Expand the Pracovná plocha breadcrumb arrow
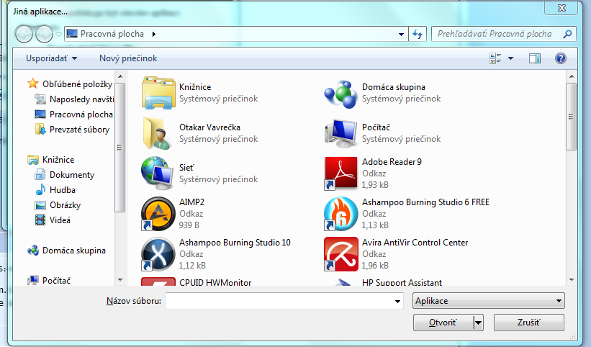 click(x=154, y=34)
